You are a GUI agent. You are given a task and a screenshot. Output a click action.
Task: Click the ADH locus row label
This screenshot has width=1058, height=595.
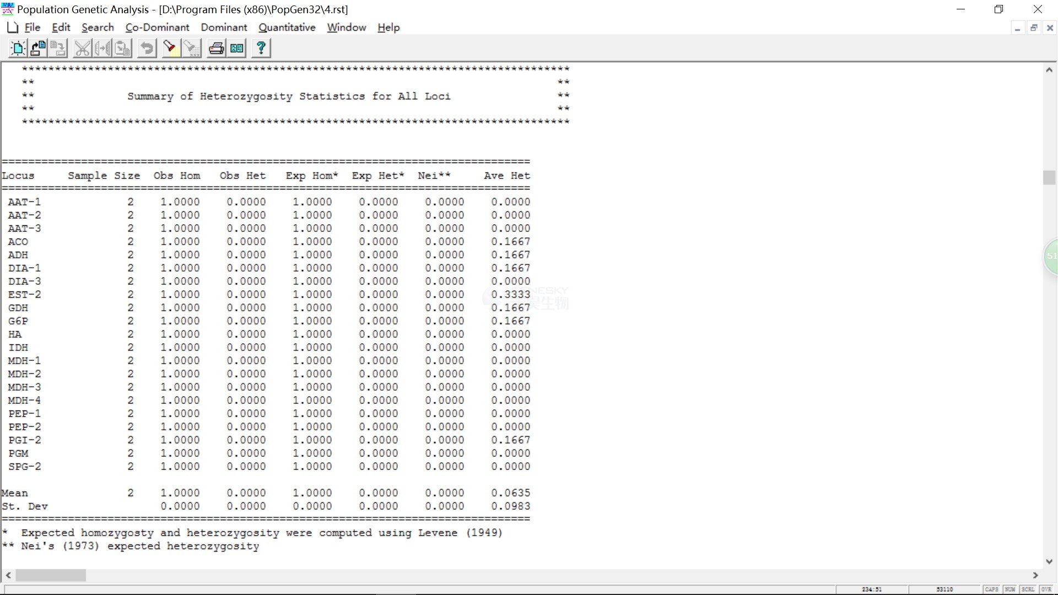click(18, 255)
